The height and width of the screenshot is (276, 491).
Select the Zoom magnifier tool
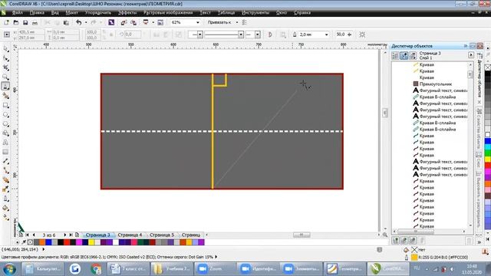click(5, 77)
